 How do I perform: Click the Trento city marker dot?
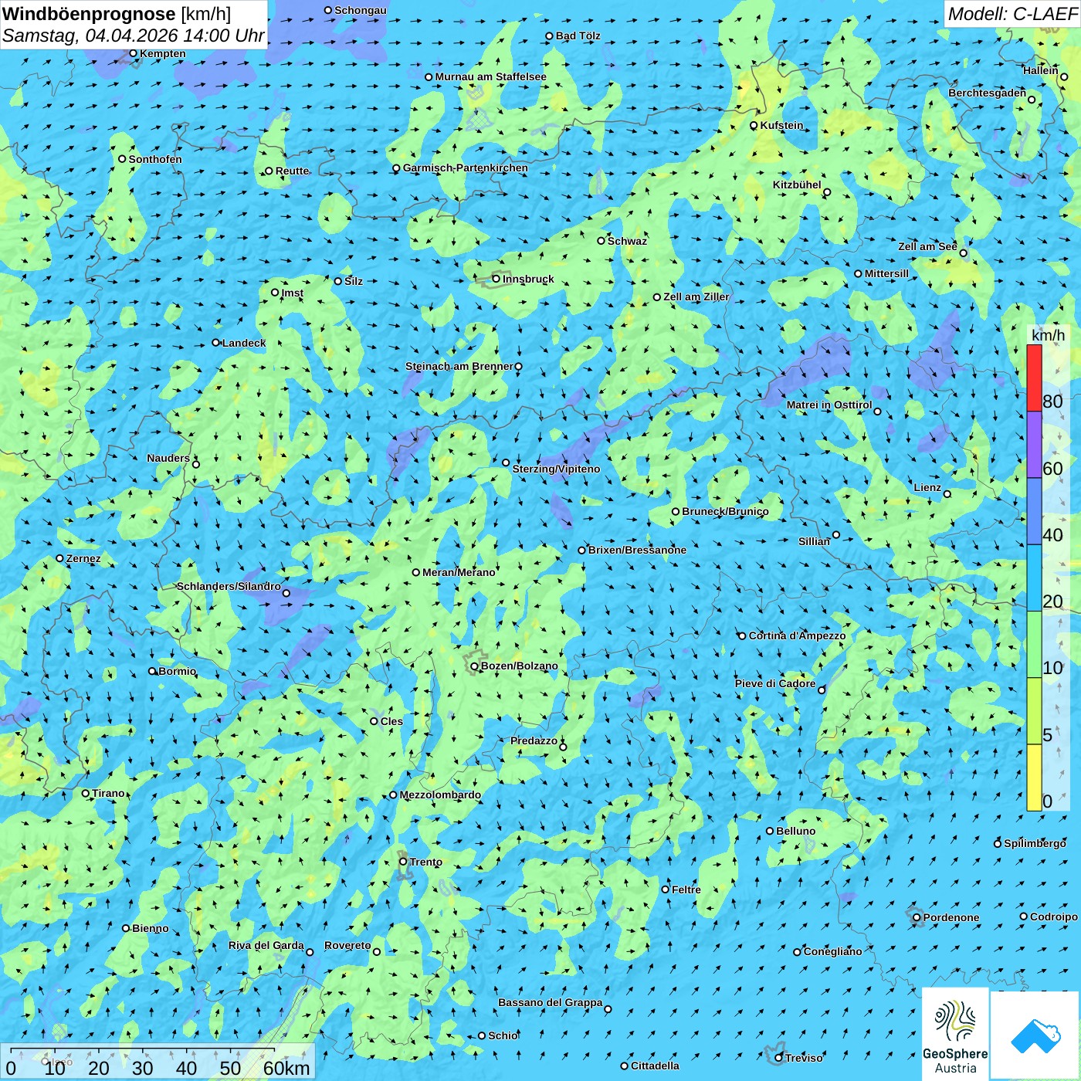(x=403, y=862)
